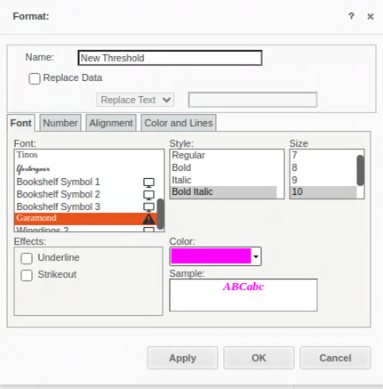The image size is (383, 389).
Task: Expand the Color dropdown arrow
Action: click(256, 256)
